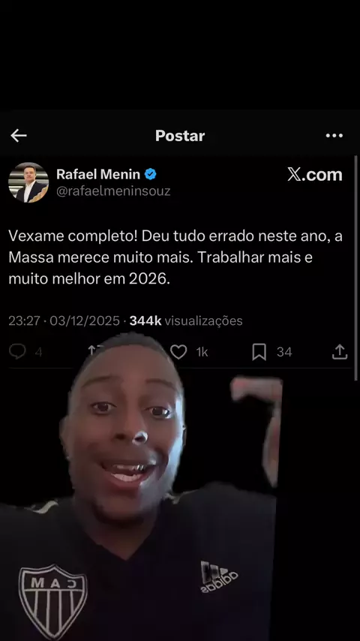This screenshot has height=641, width=360.
Task: Tap the 344k visualizações view count
Action: [186, 321]
